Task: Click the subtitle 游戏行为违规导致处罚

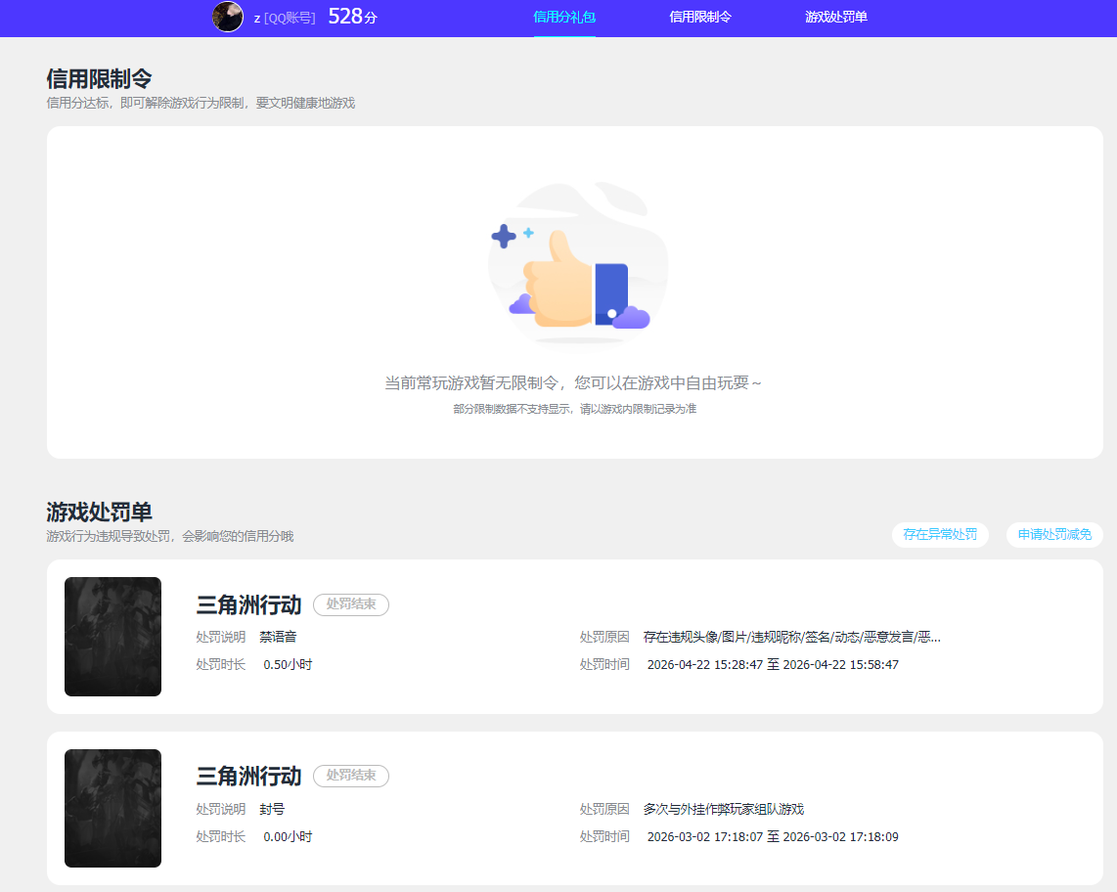Action: pyautogui.click(x=170, y=537)
